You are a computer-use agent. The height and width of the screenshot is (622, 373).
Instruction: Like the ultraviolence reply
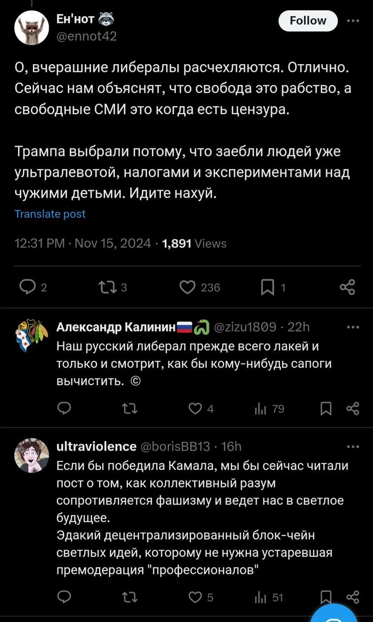pyautogui.click(x=196, y=597)
